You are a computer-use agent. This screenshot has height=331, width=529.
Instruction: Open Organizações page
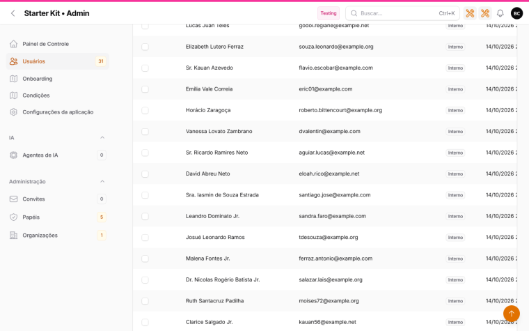pos(57,236)
